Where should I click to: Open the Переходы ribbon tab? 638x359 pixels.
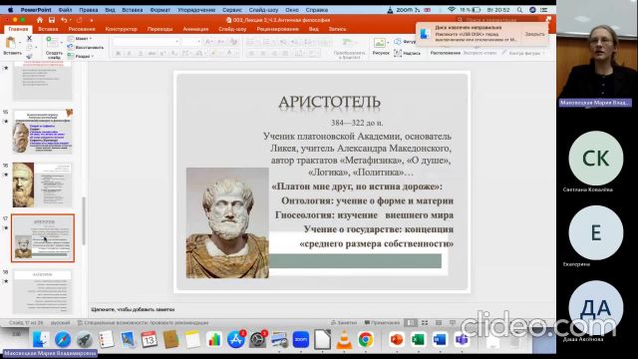(159, 29)
